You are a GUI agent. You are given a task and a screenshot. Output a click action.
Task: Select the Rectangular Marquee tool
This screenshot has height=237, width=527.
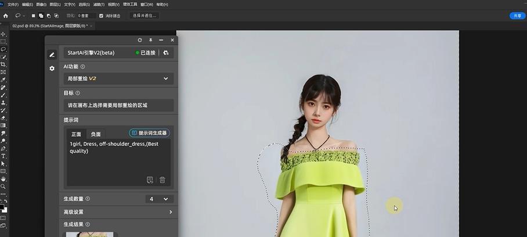(3, 42)
